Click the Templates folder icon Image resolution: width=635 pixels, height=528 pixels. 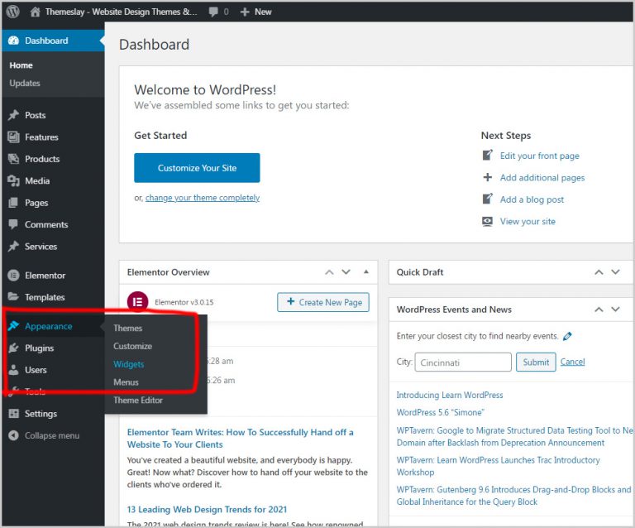coord(13,297)
